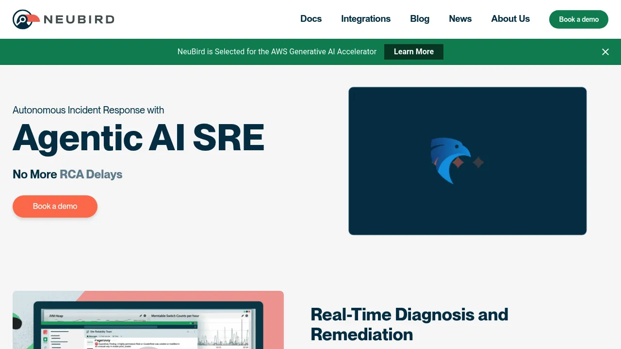Go to the Blog

(x=420, y=19)
